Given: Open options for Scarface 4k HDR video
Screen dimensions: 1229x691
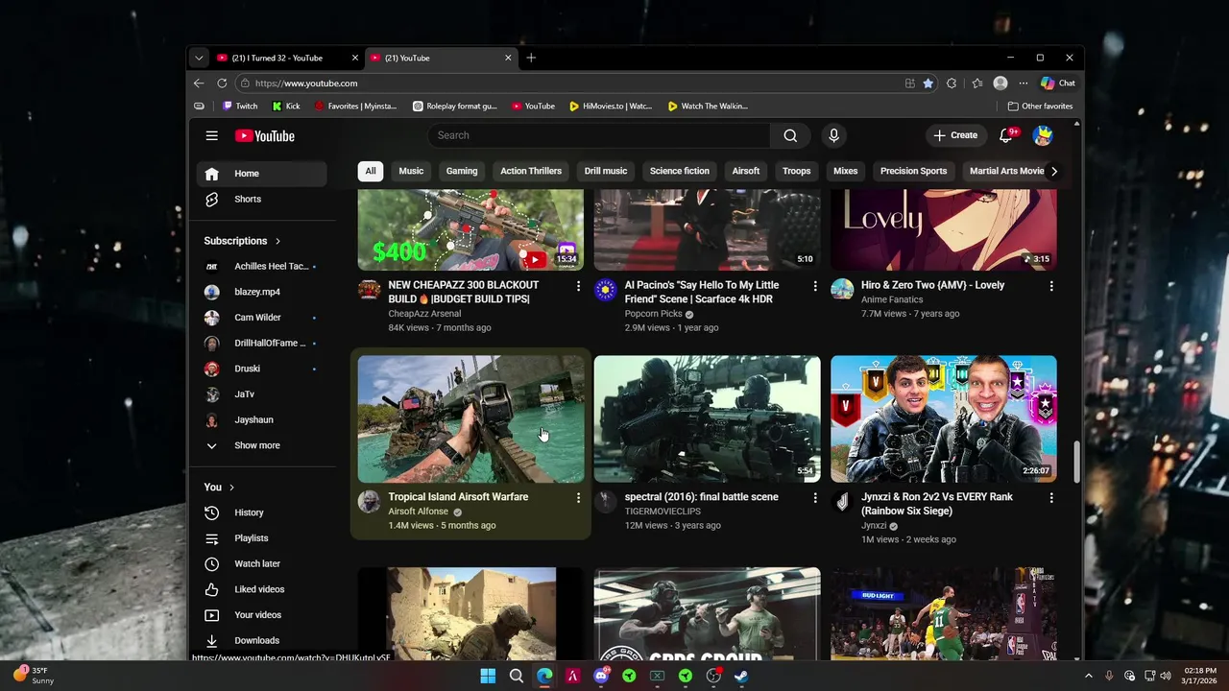Looking at the screenshot, I should click(x=815, y=286).
